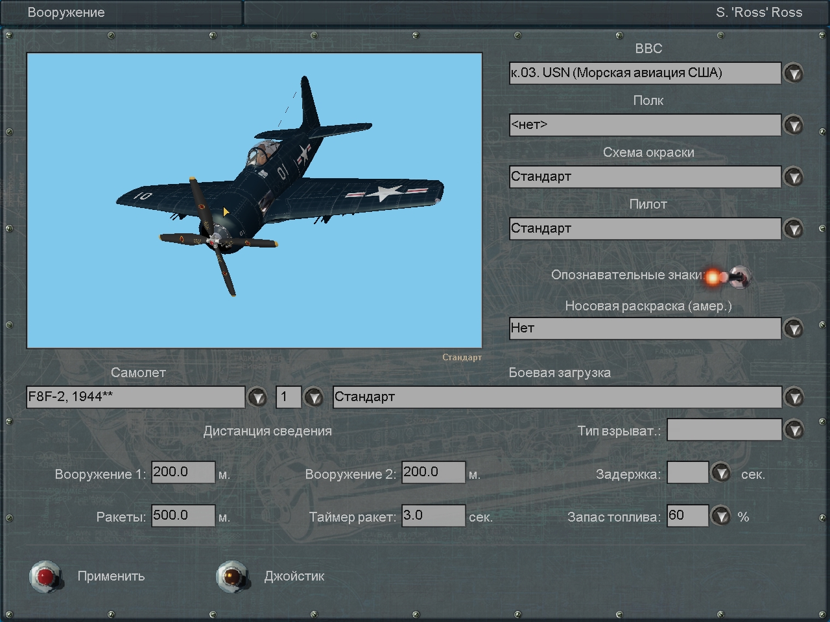Click the F8F aircraft preview image
The height and width of the screenshot is (622, 830).
(254, 201)
